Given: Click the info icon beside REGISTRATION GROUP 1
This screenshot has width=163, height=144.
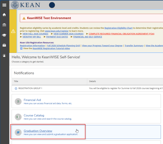Looking at the screenshot, I should point(16,88).
